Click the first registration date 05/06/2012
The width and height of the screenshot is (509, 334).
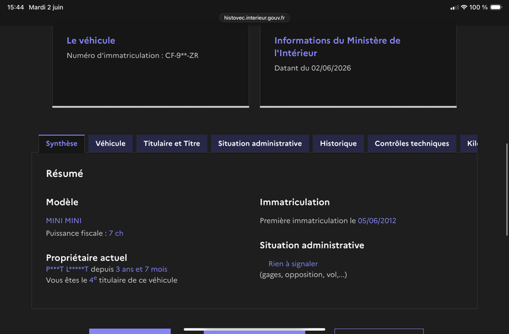377,221
